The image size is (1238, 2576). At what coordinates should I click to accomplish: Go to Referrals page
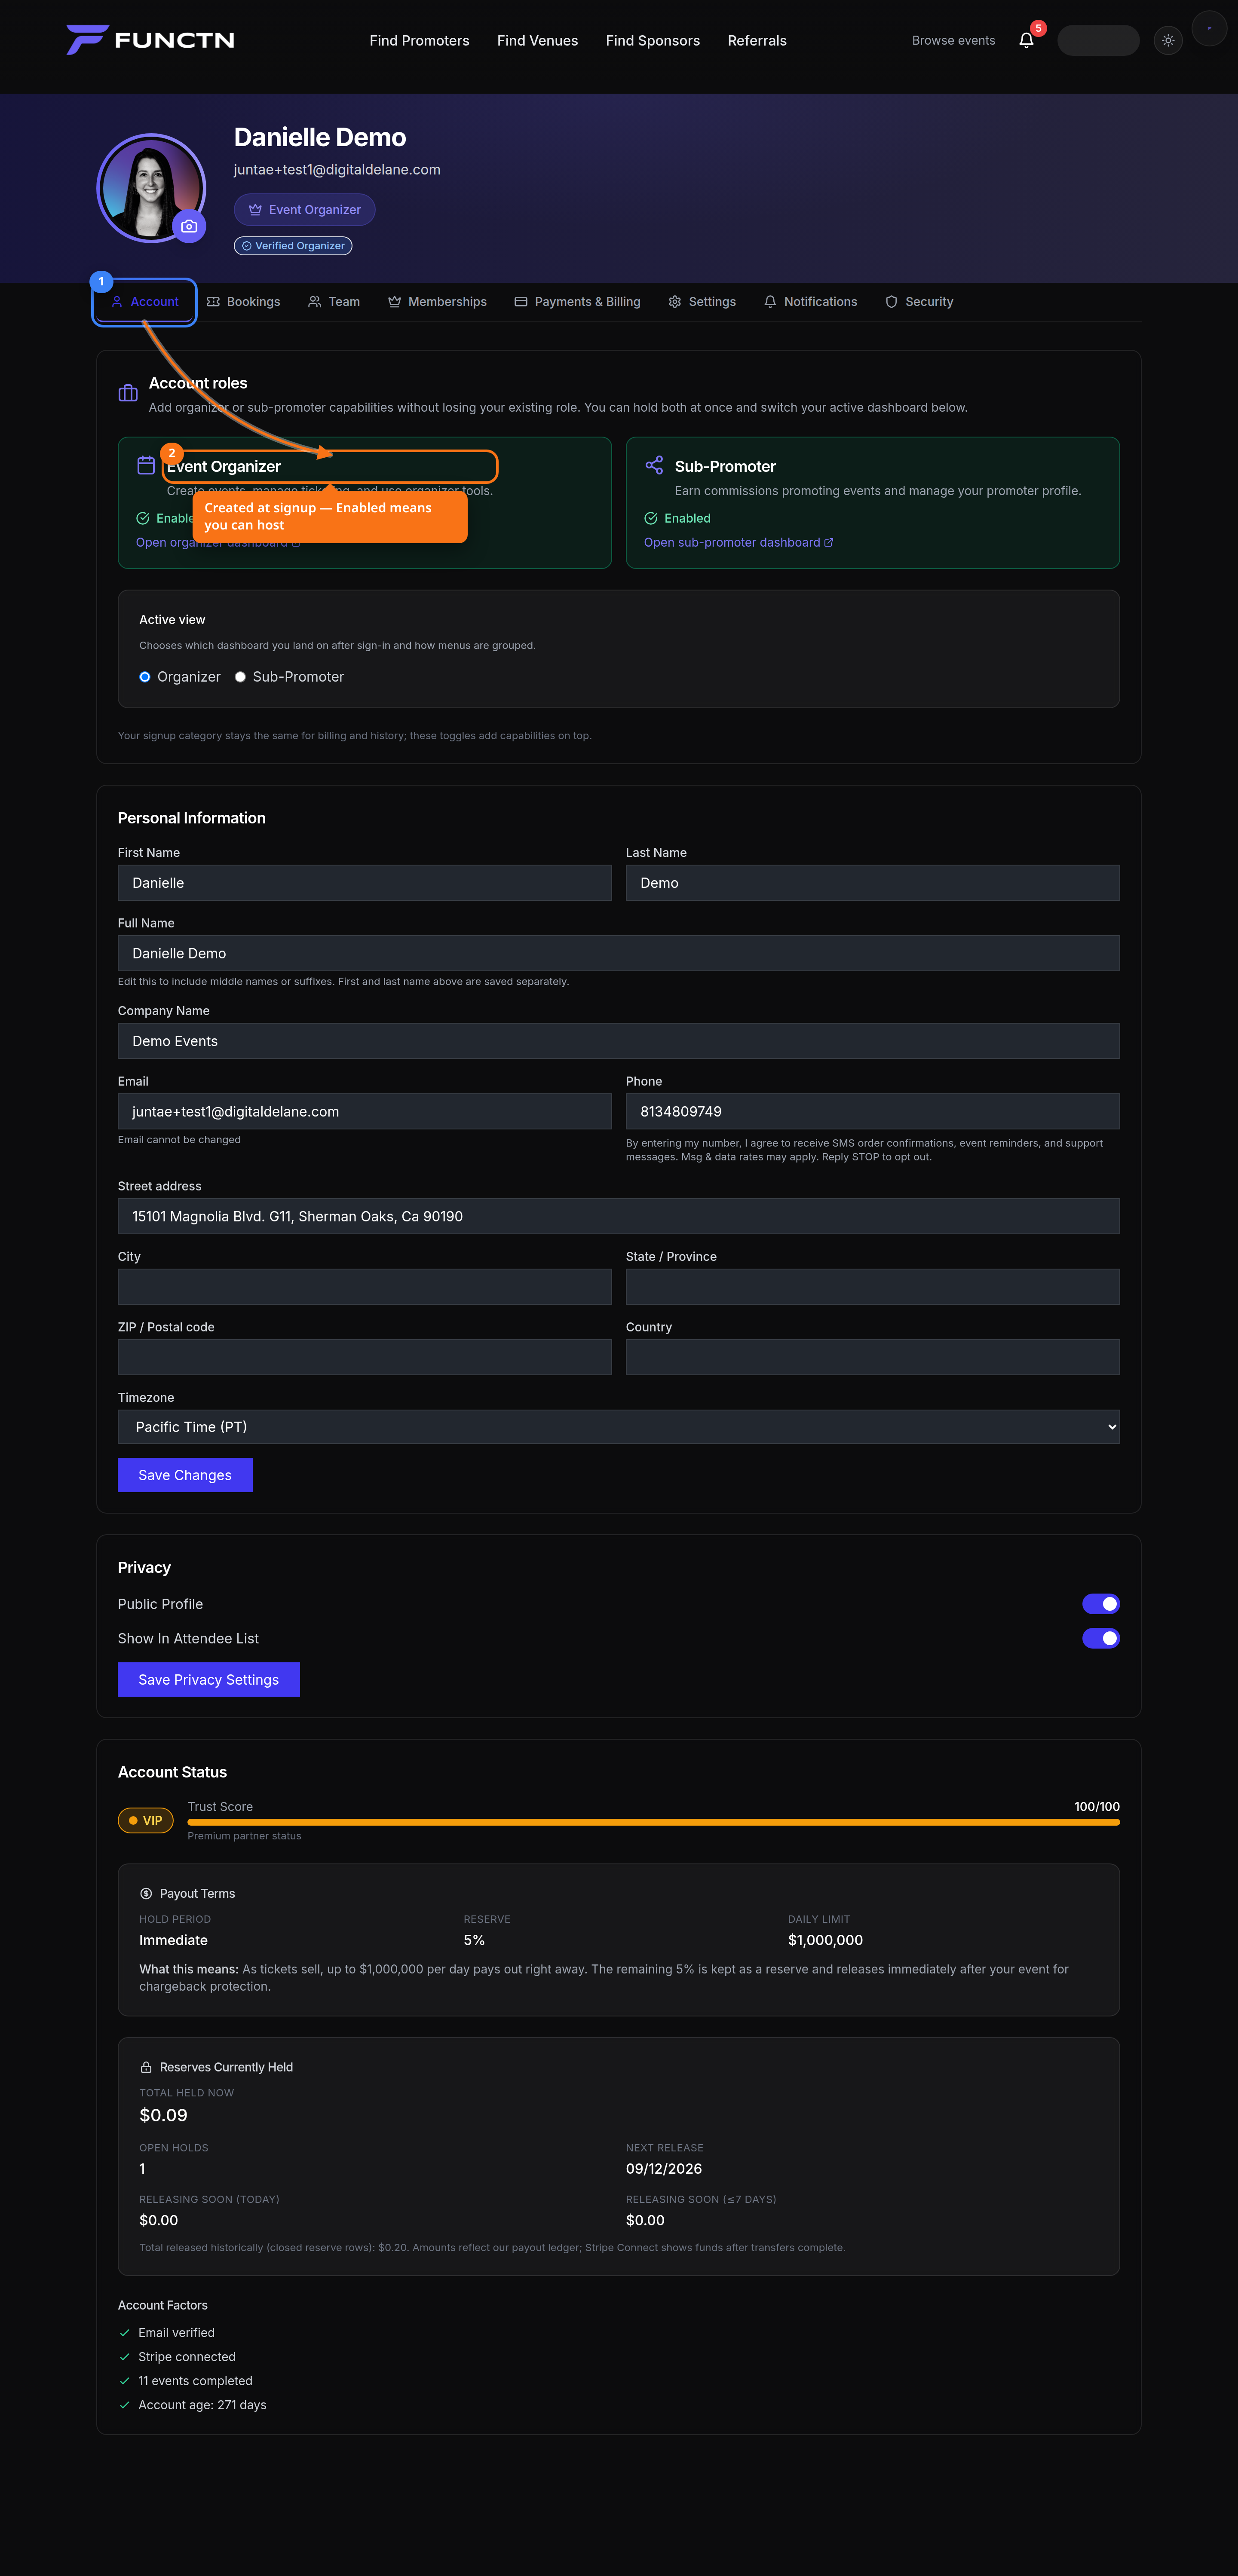tap(757, 41)
